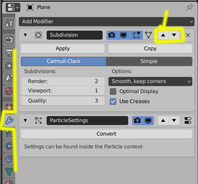Viewport: 198px width, 184px height.
Task: Open the World properties tab
Action: tap(9, 91)
